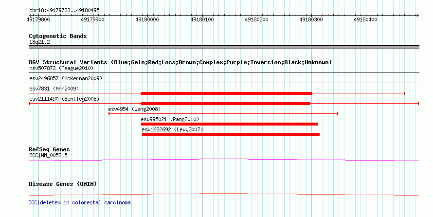Screen dimensions: 433x217
Task: Select variant esv7831 (Ahn2009) label
Action: 54,89
